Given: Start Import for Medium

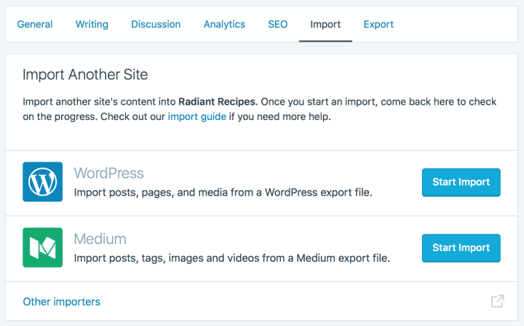Looking at the screenshot, I should point(461,248).
